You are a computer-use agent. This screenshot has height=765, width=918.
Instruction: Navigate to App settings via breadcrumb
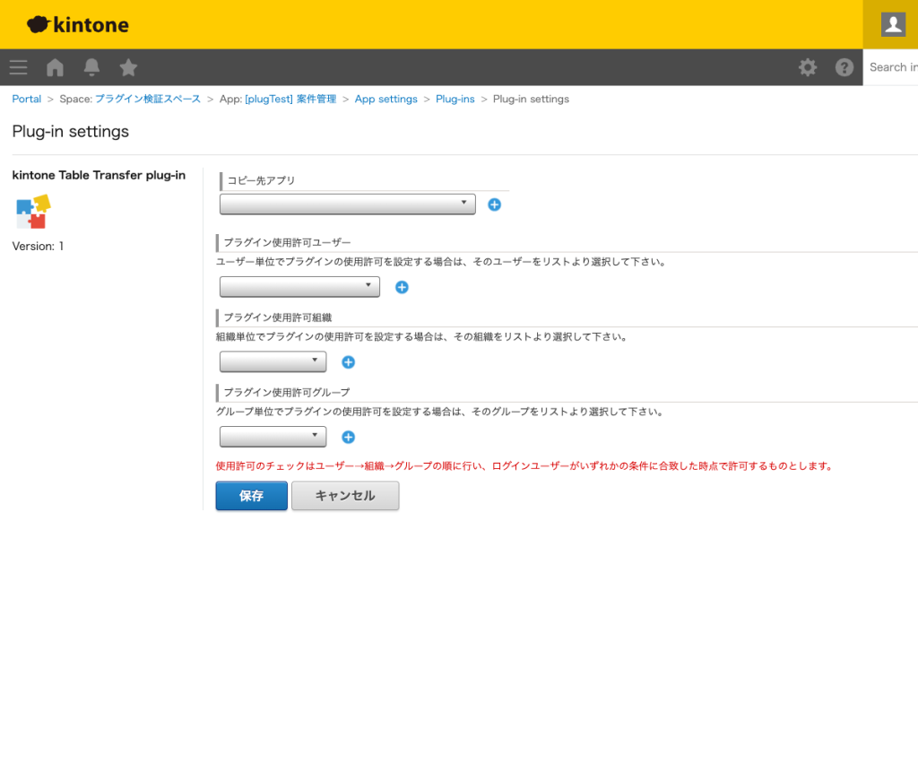[386, 99]
